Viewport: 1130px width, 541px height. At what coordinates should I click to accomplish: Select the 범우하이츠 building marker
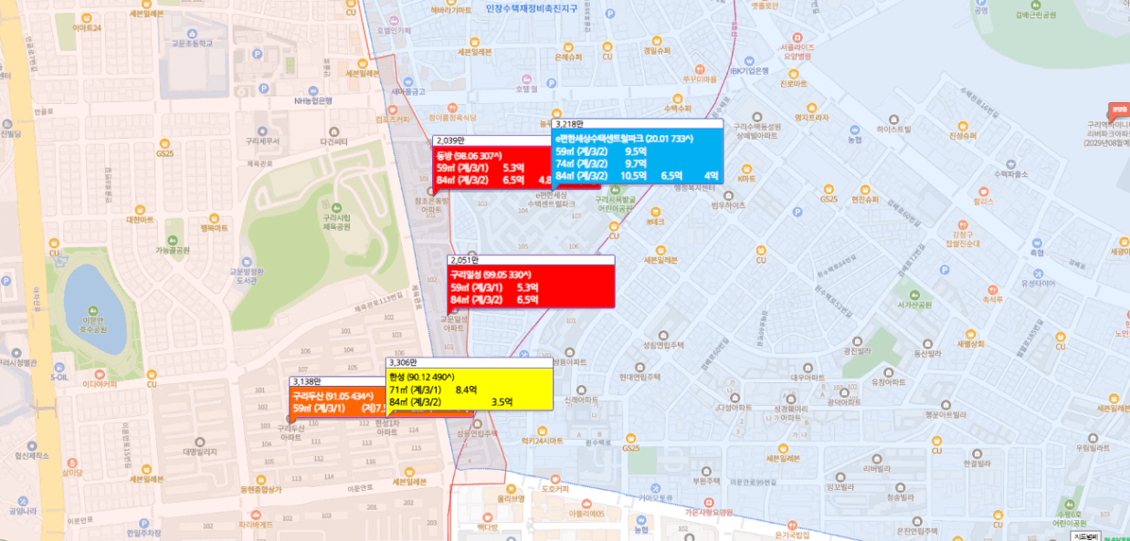tap(728, 193)
